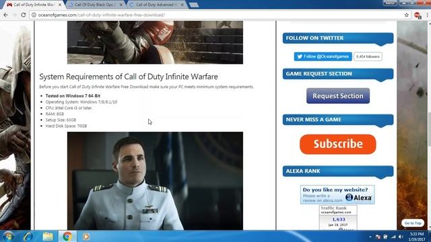
Task: Click System Requirements heading
Action: pyautogui.click(x=129, y=77)
